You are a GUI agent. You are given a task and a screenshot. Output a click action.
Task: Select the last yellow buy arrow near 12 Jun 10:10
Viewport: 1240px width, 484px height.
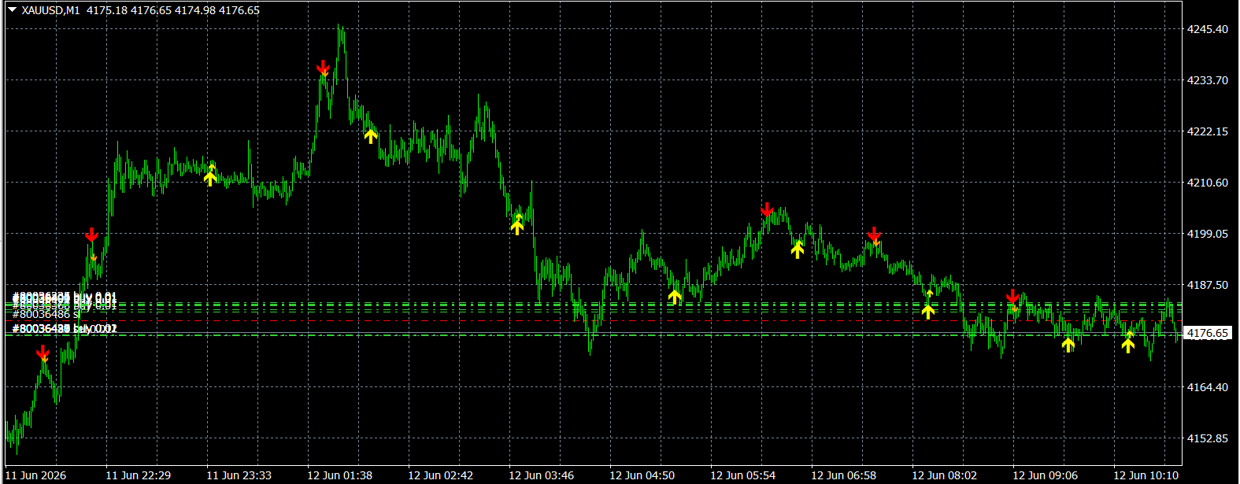coord(1128,345)
